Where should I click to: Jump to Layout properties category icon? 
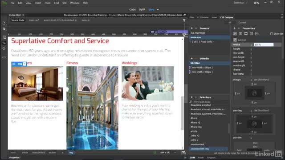coord(235,34)
